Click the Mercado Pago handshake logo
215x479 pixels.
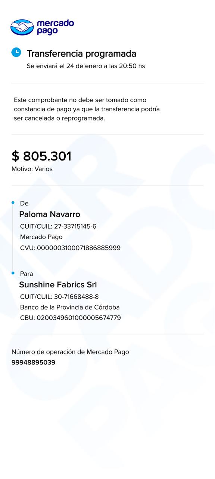[22, 27]
